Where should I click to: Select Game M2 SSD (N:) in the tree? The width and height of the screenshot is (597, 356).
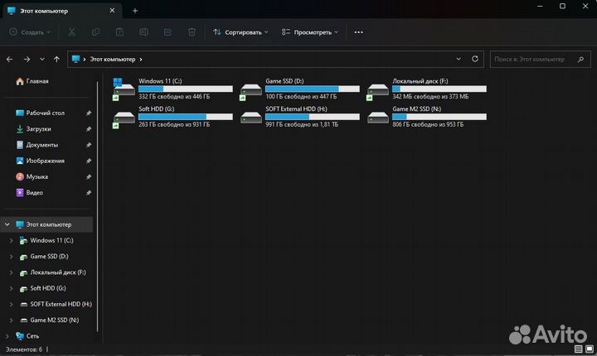pos(49,320)
